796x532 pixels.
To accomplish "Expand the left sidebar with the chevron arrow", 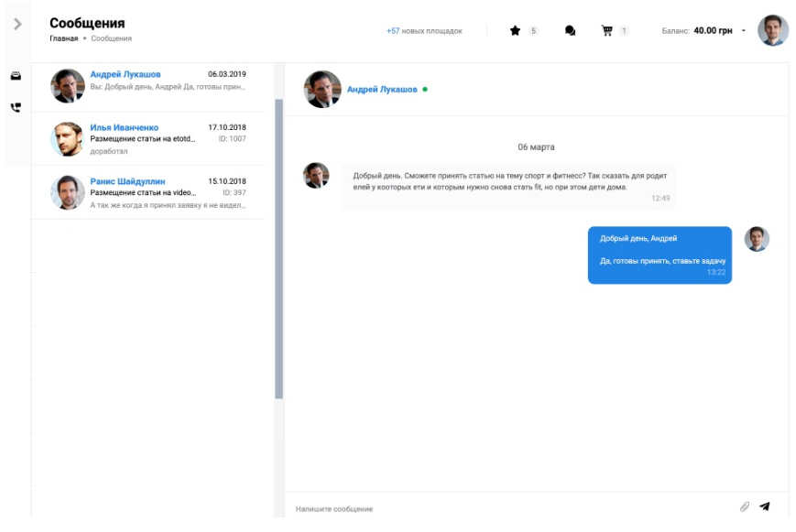I will click(17, 24).
